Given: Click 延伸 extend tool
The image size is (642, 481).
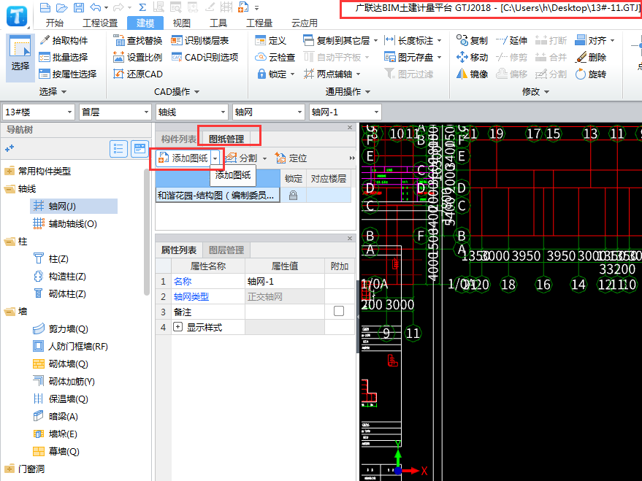Looking at the screenshot, I should pyautogui.click(x=511, y=40).
